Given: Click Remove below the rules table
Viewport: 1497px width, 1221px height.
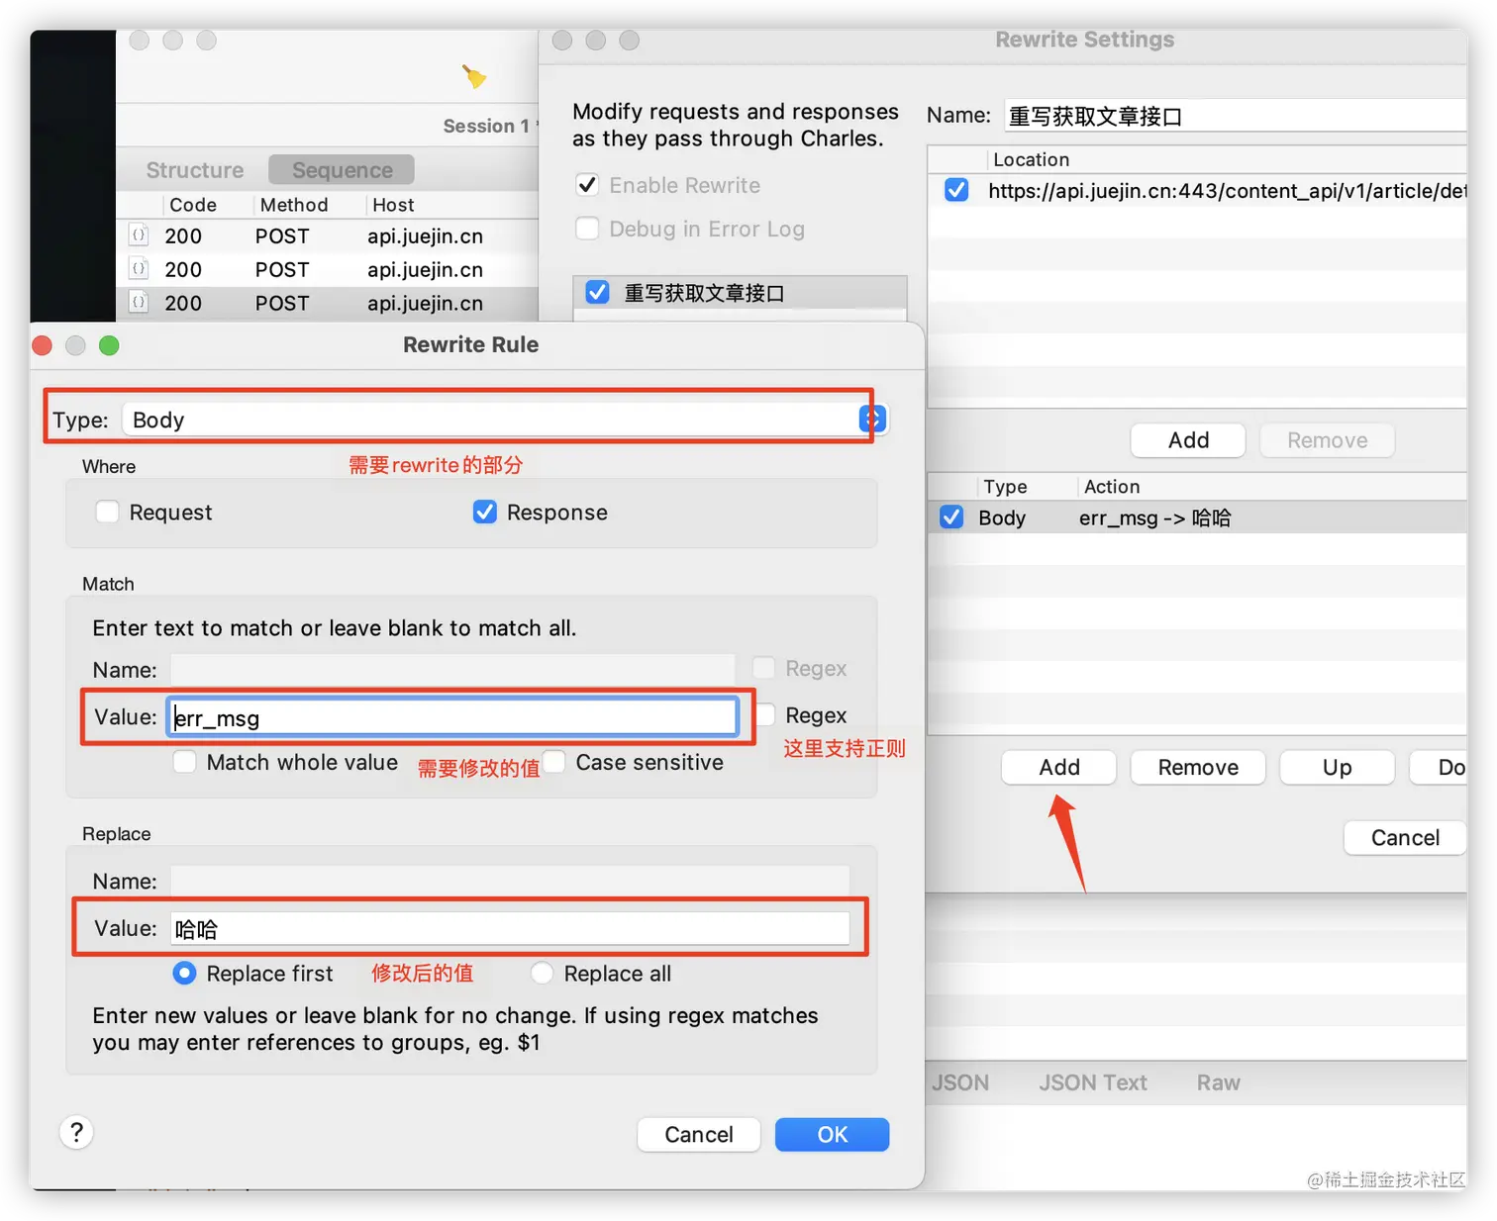Looking at the screenshot, I should [1198, 767].
